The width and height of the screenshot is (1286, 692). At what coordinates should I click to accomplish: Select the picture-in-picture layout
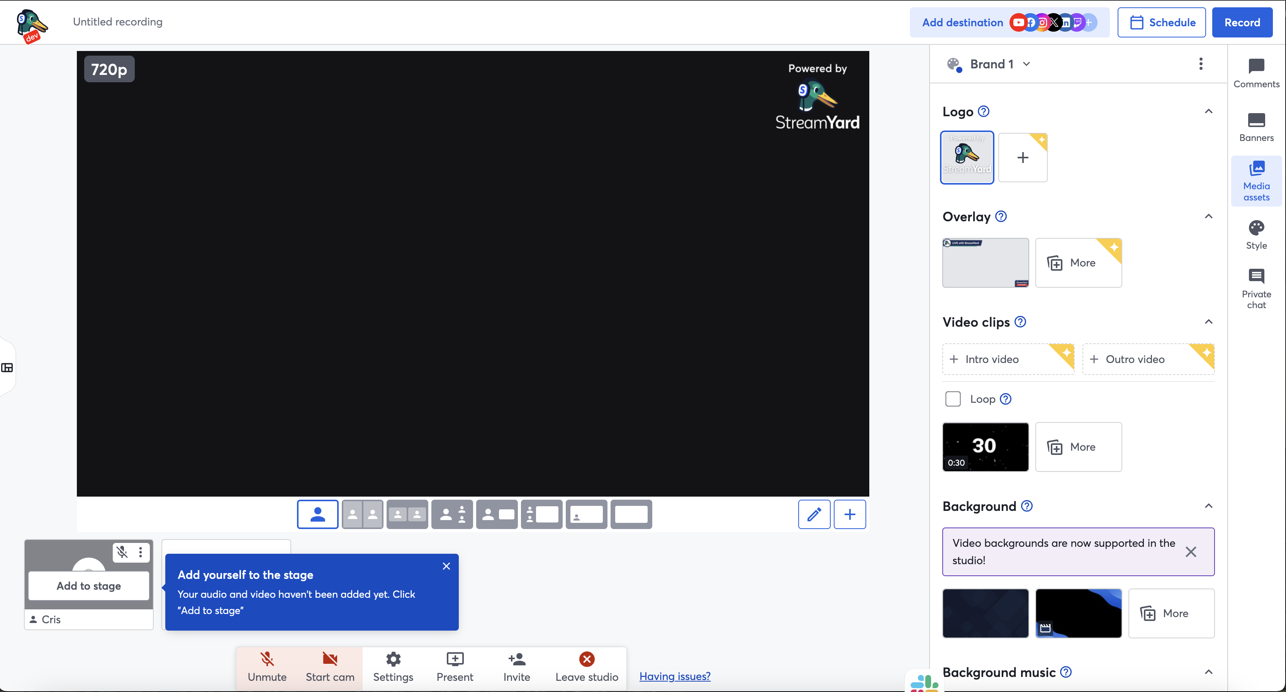586,514
